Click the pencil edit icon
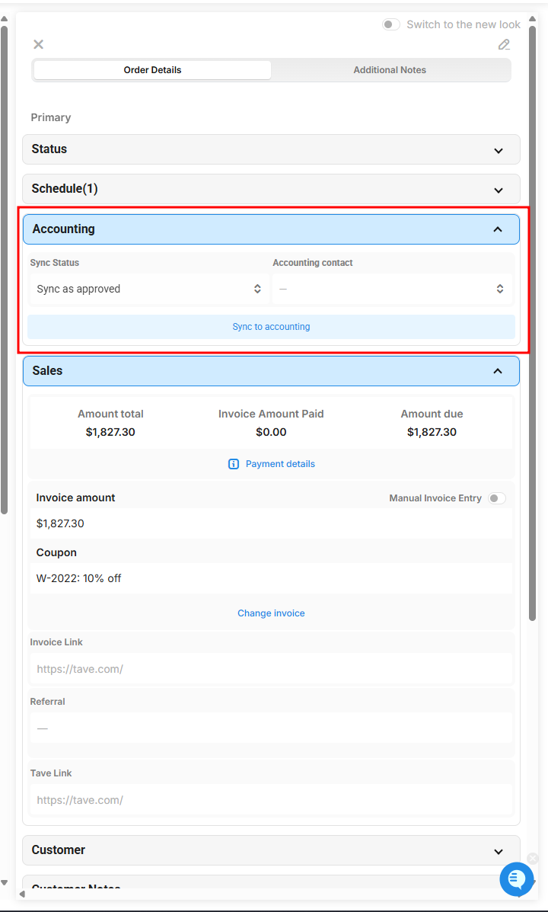This screenshot has width=548, height=912. [x=504, y=45]
